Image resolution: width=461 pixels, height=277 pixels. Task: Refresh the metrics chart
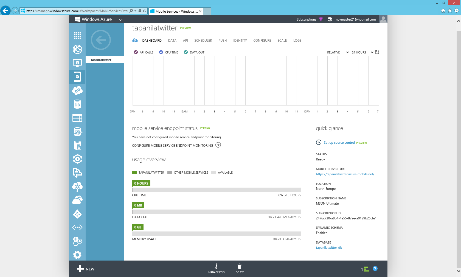(377, 52)
